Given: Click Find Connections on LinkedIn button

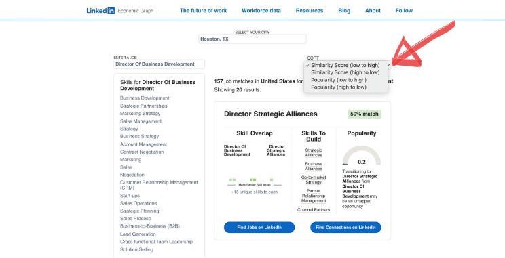Looking at the screenshot, I should point(345,227).
